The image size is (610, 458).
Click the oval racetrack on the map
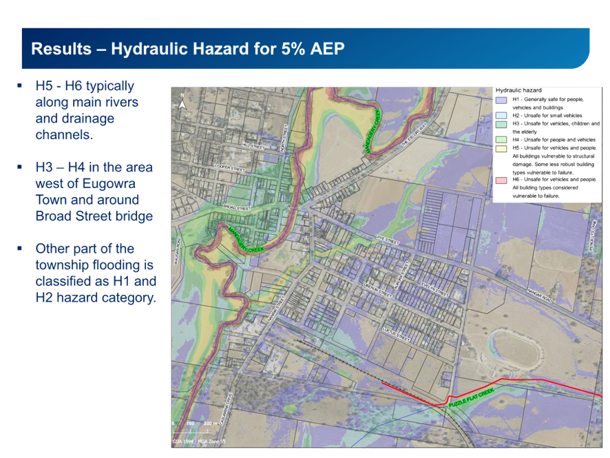pos(514,351)
